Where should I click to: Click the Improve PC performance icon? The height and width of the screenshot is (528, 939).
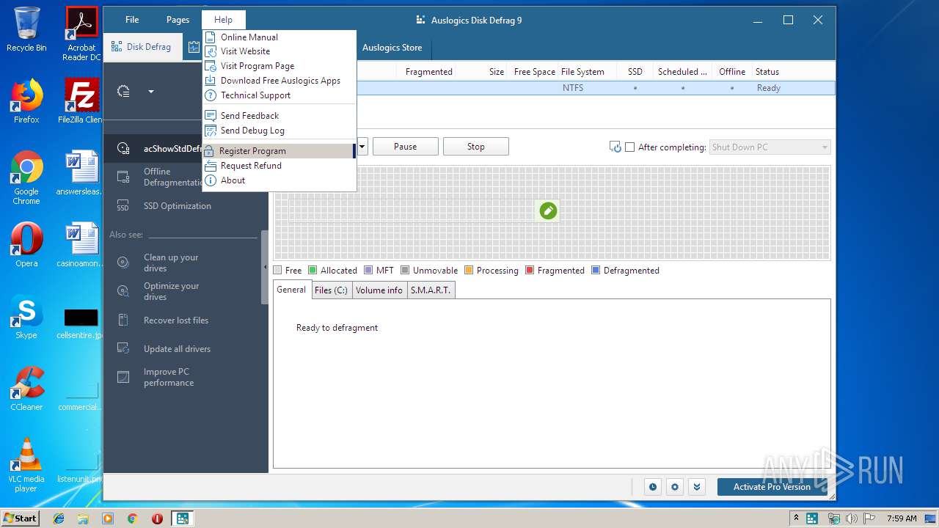click(124, 377)
